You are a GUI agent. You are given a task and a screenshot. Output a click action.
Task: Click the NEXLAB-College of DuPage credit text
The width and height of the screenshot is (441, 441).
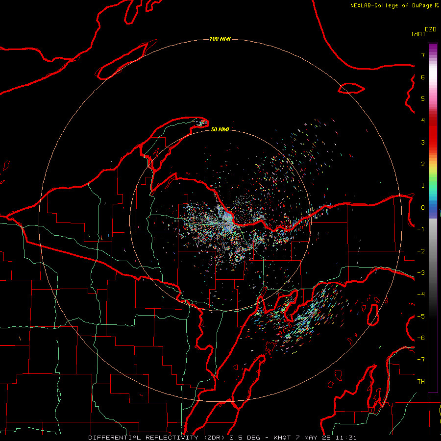pos(394,5)
